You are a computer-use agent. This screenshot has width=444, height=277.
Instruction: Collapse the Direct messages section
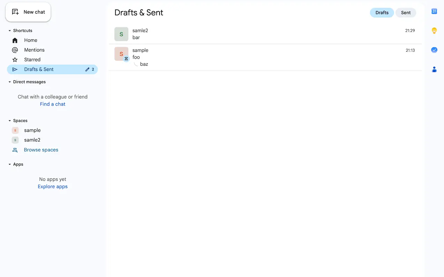click(10, 82)
